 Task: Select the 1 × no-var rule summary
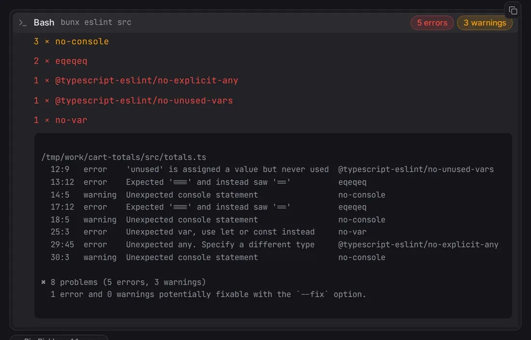point(60,120)
